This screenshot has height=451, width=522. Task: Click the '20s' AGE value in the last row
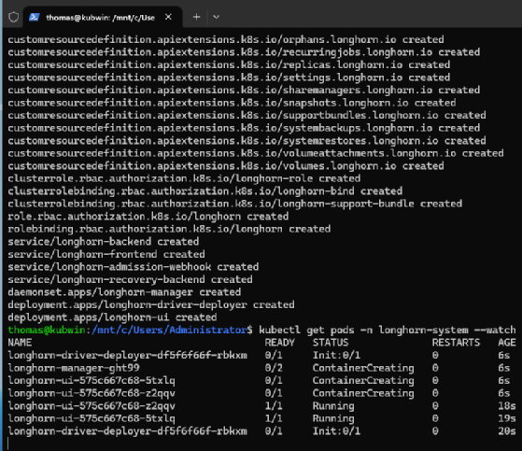point(507,431)
